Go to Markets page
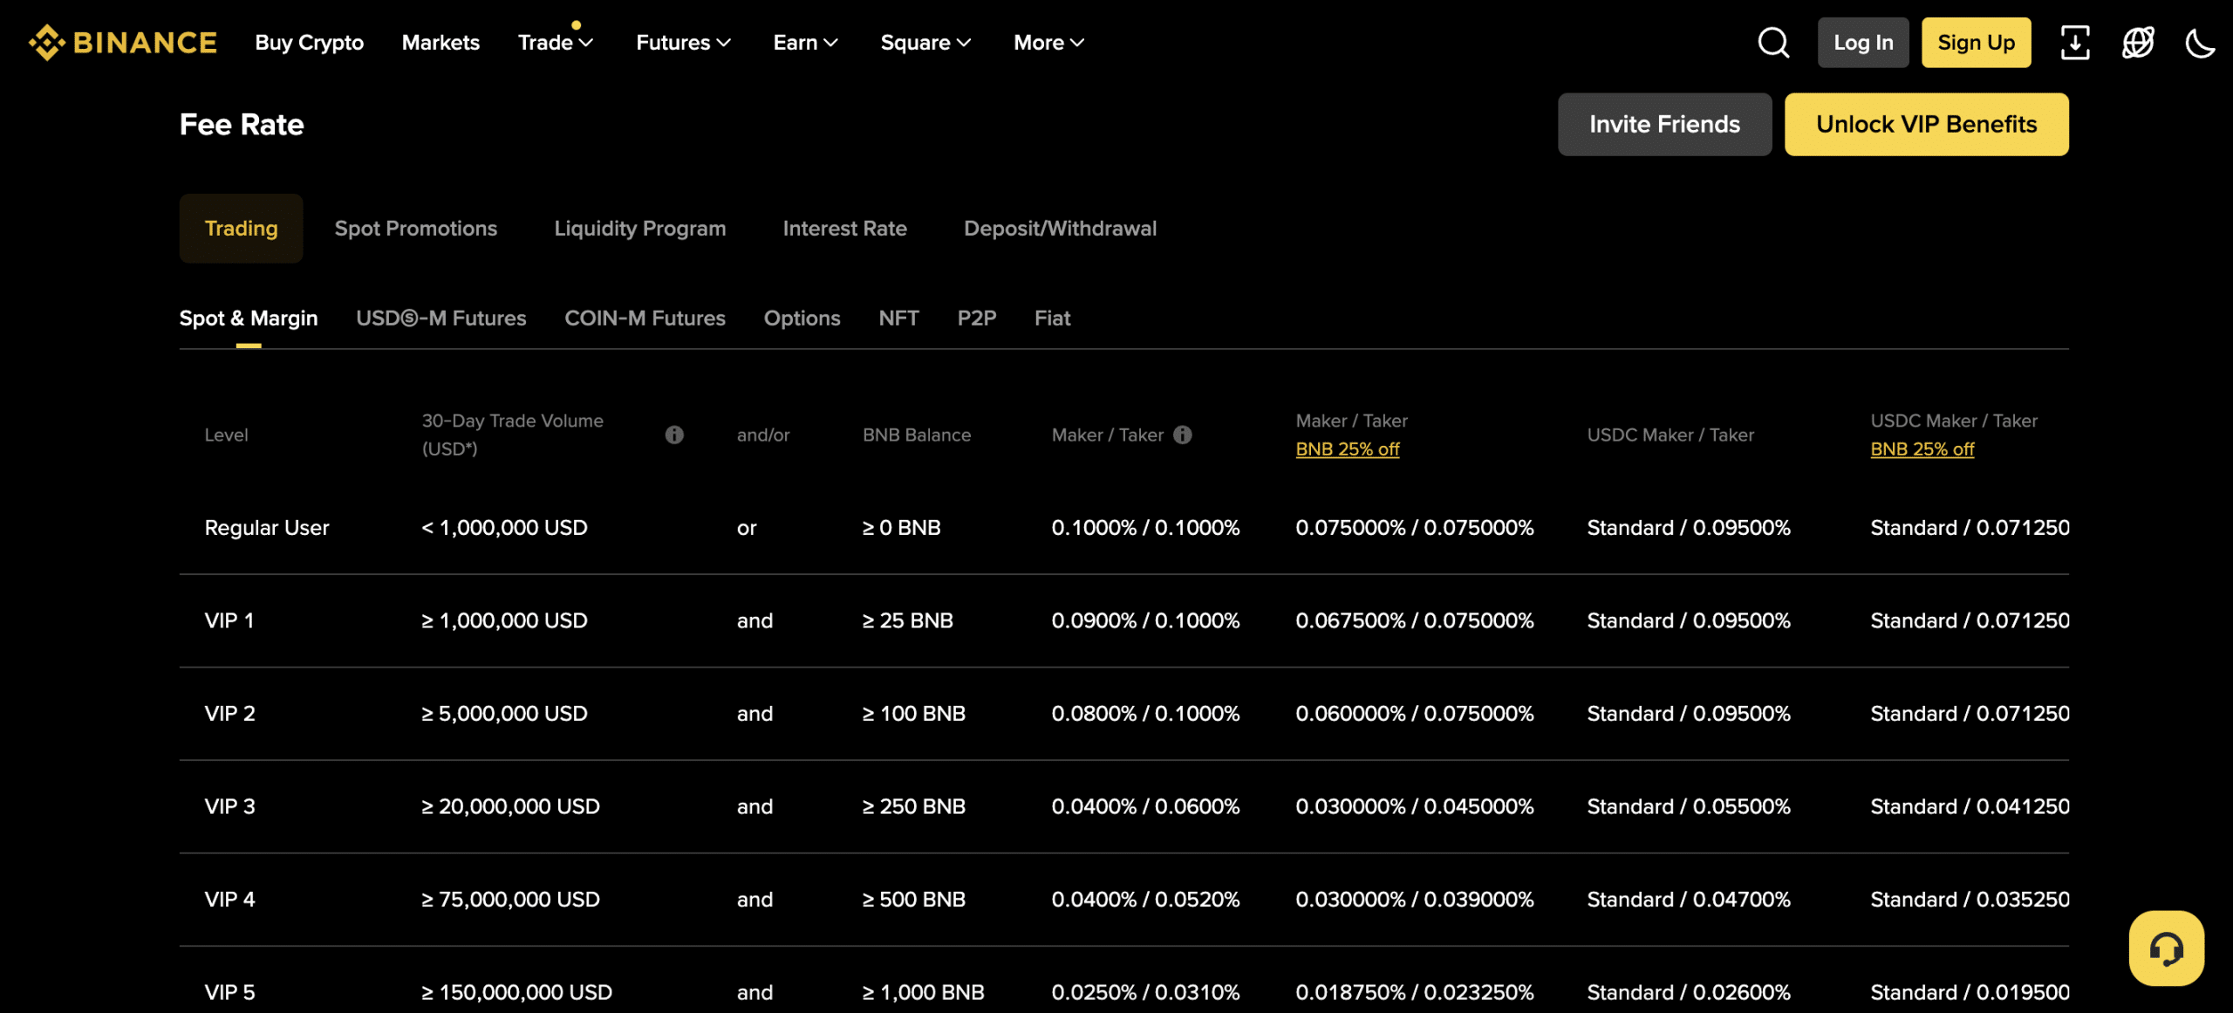Image resolution: width=2233 pixels, height=1013 pixels. click(440, 42)
